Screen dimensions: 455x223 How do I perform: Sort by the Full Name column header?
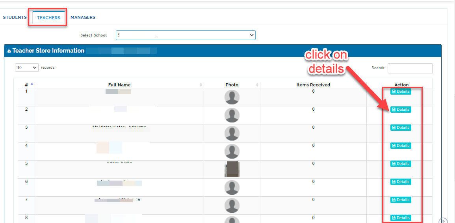(x=119, y=85)
